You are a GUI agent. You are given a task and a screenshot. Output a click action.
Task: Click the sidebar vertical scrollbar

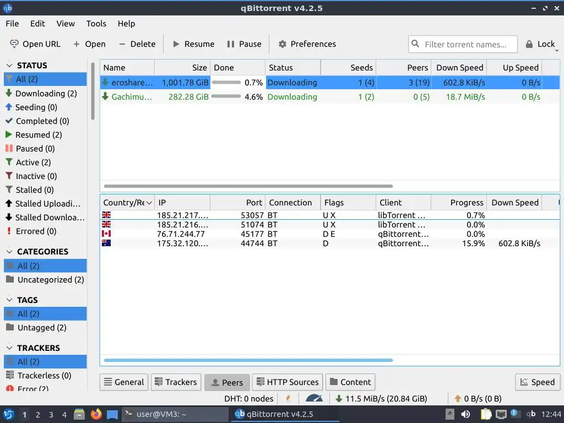(93, 91)
